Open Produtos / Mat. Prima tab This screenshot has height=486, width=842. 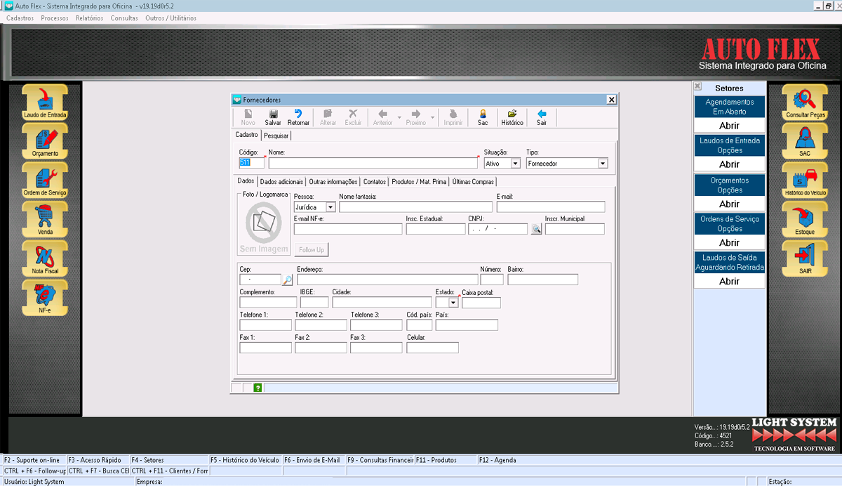419,182
